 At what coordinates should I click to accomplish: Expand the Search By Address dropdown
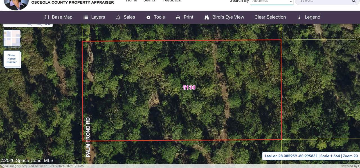click(x=272, y=1)
